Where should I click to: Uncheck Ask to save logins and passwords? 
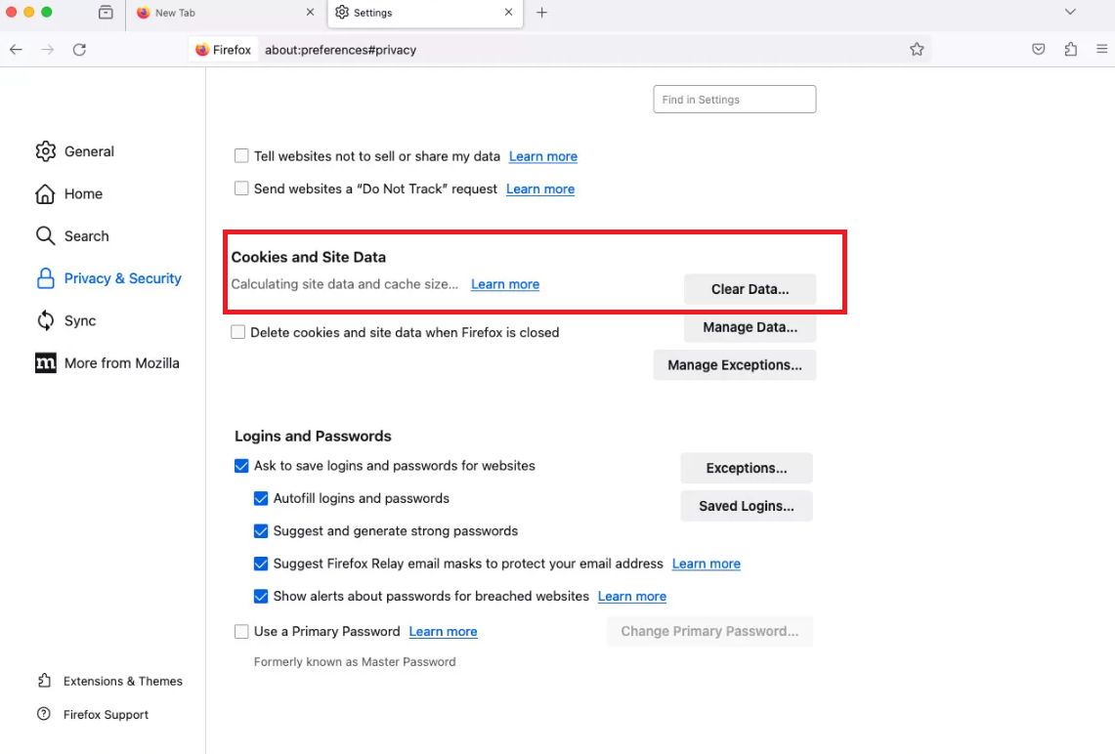coord(241,466)
